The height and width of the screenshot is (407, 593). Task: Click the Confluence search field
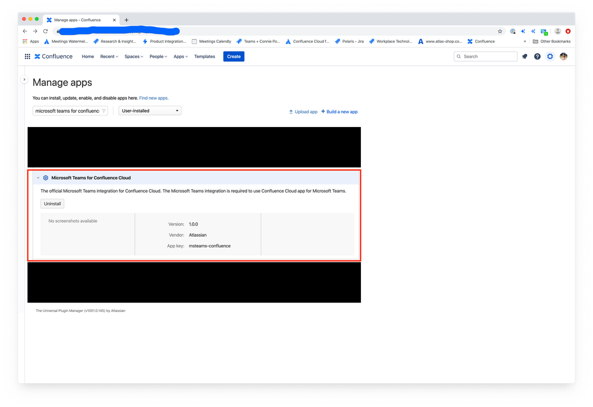[x=485, y=56]
